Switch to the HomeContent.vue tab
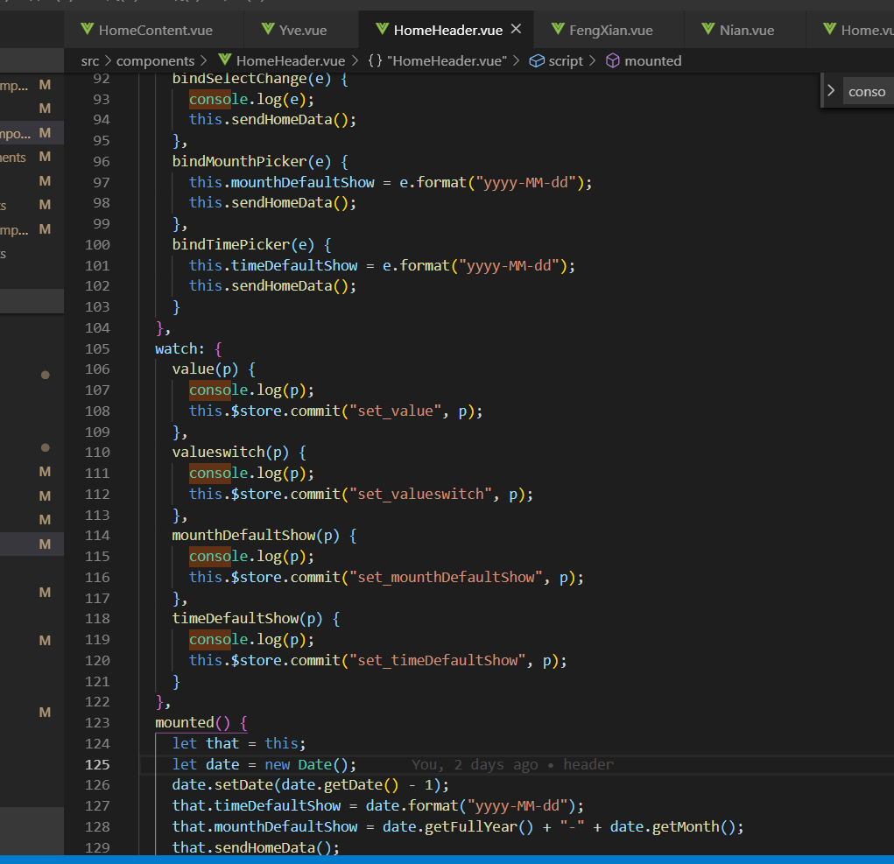Viewport: 894px width, 864px height. click(x=155, y=30)
